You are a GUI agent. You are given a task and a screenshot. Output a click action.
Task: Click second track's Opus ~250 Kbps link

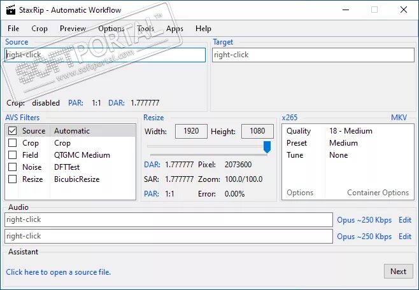[364, 237]
